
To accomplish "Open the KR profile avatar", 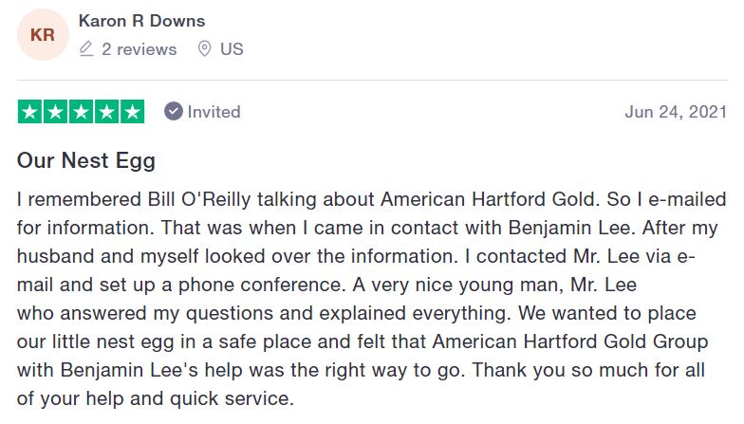I will (x=43, y=35).
